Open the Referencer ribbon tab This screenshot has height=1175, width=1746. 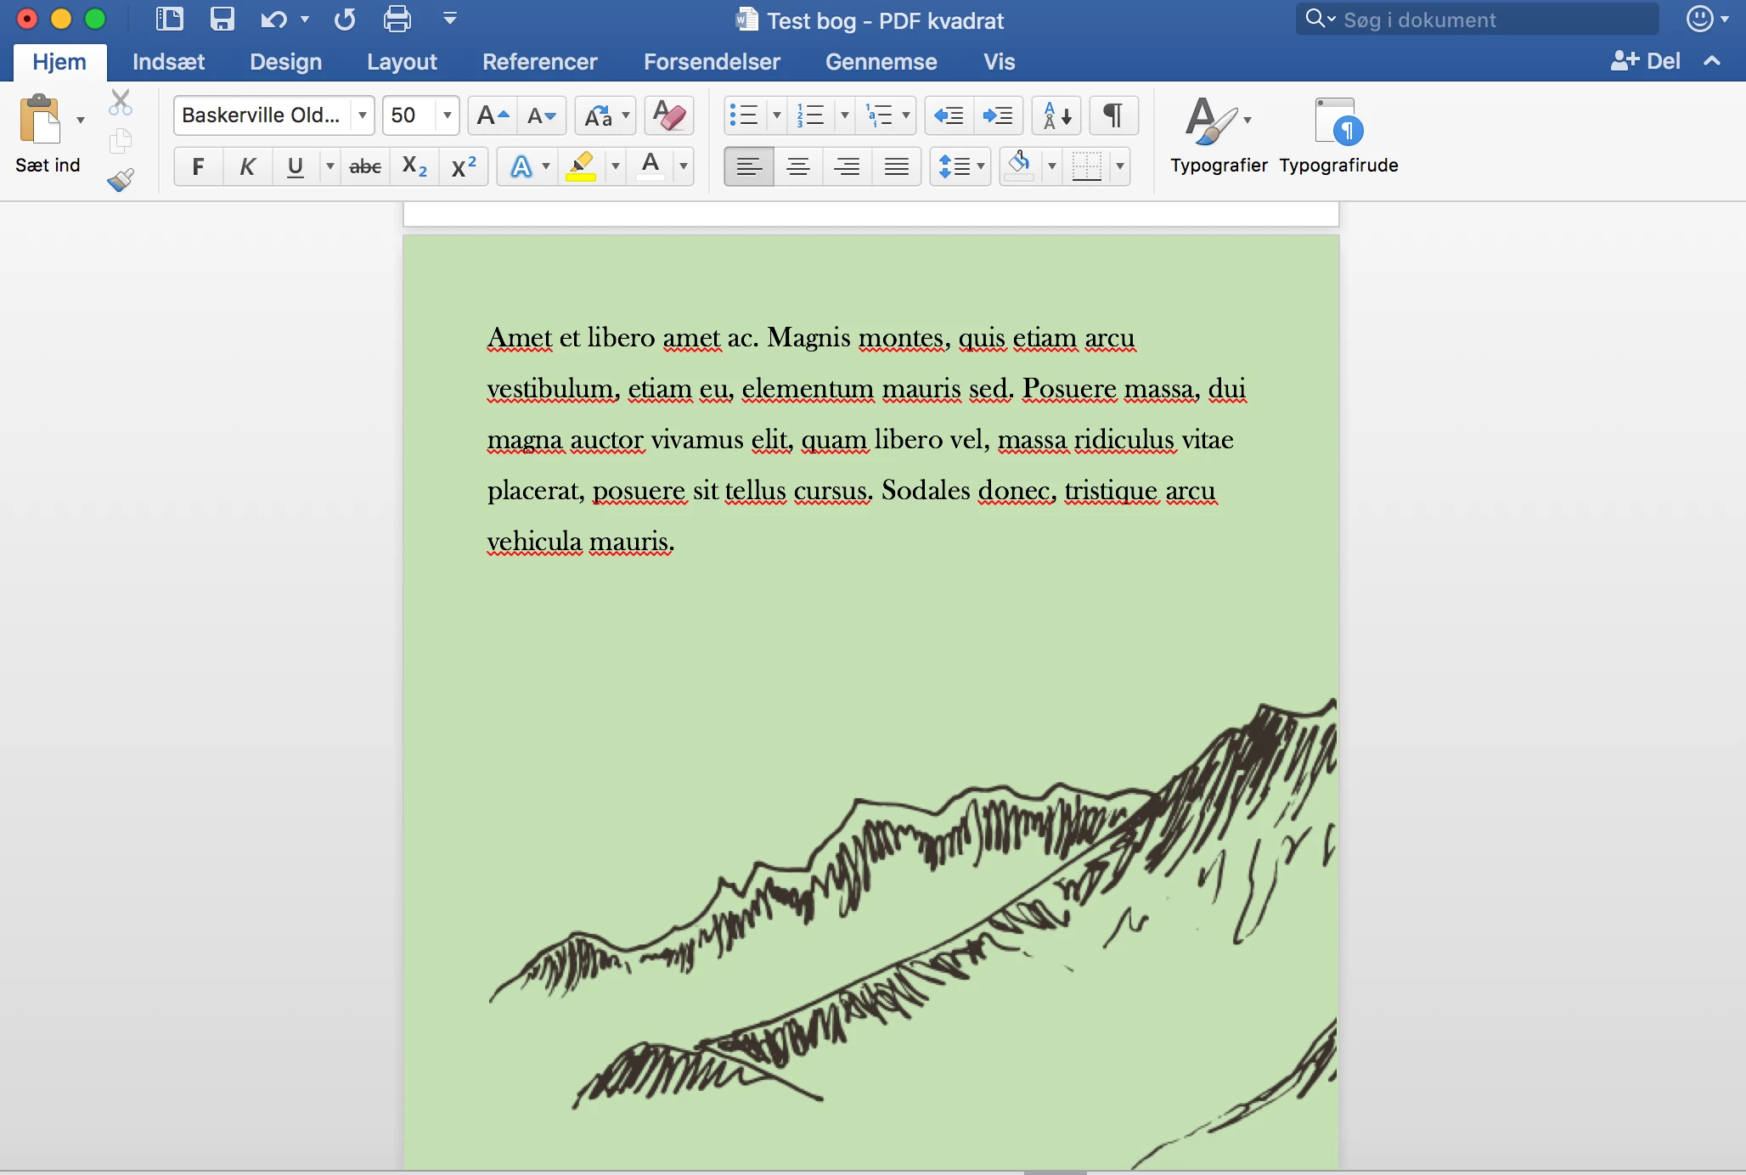(539, 62)
